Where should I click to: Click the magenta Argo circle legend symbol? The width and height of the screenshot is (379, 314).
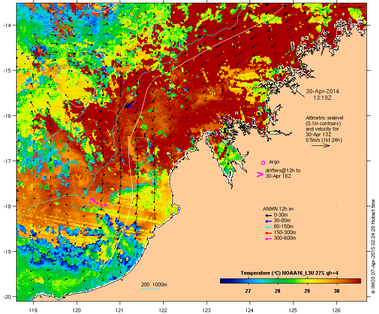tap(263, 163)
